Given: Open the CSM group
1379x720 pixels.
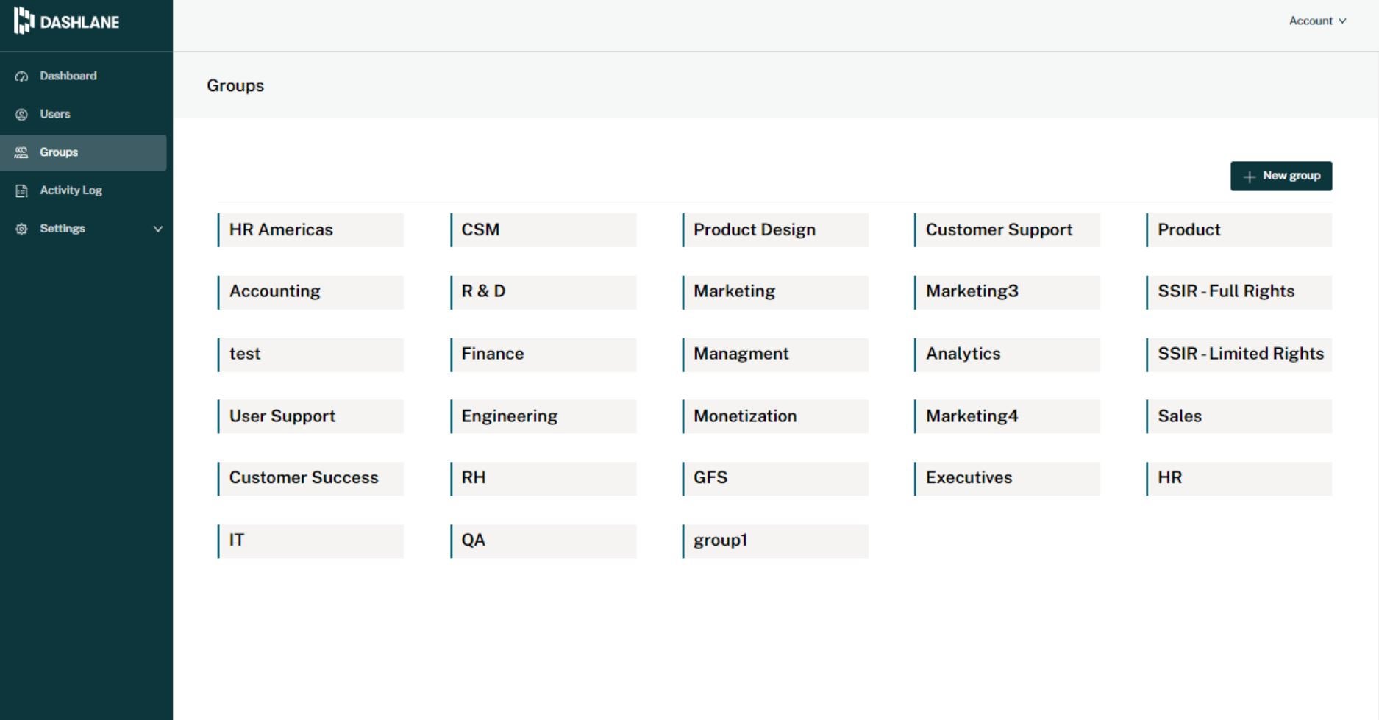Looking at the screenshot, I should (x=543, y=230).
